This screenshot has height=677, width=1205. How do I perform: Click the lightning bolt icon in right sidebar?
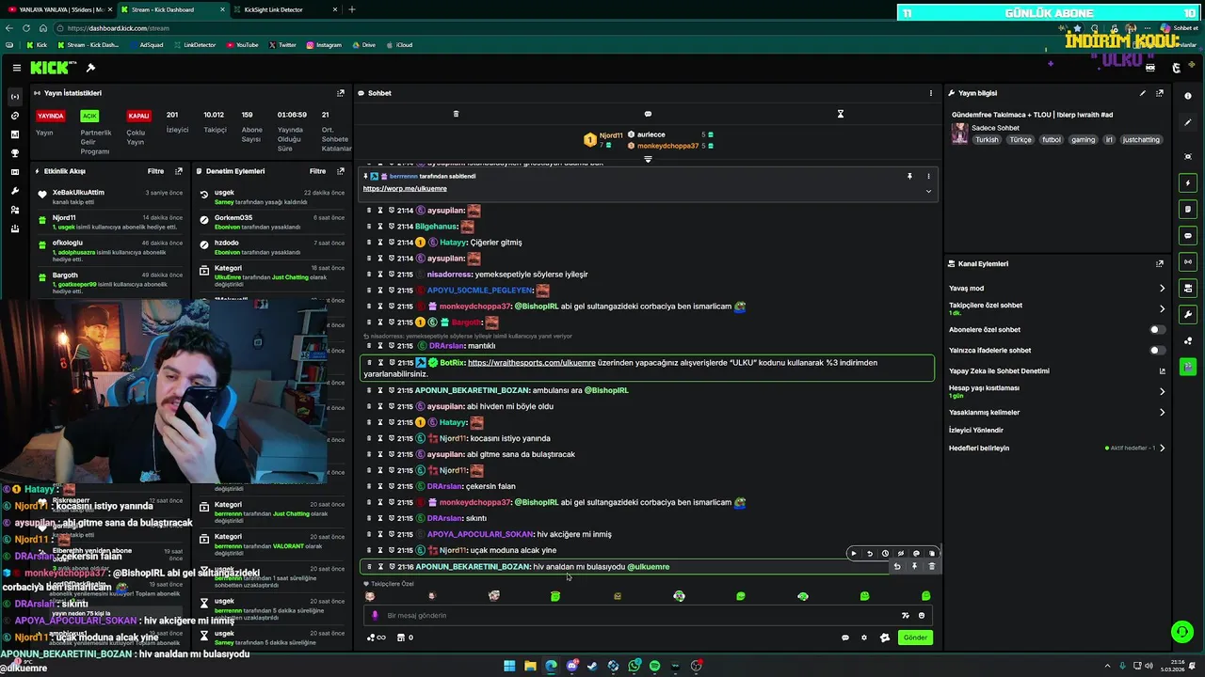coord(1188,182)
